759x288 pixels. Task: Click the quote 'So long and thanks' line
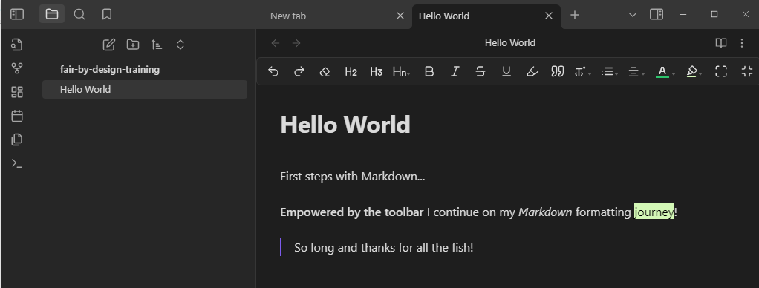384,248
